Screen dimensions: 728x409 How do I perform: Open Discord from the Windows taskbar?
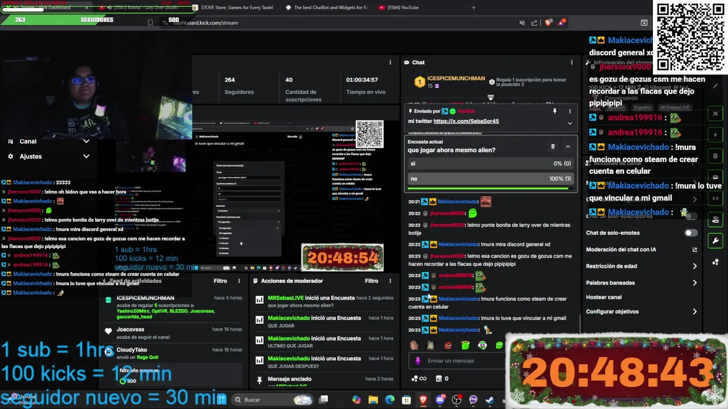coord(440,400)
